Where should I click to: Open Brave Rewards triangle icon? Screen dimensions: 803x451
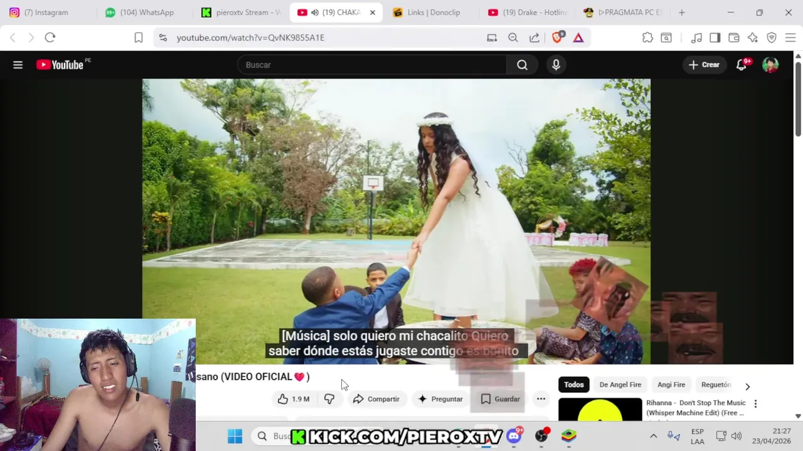coord(578,38)
